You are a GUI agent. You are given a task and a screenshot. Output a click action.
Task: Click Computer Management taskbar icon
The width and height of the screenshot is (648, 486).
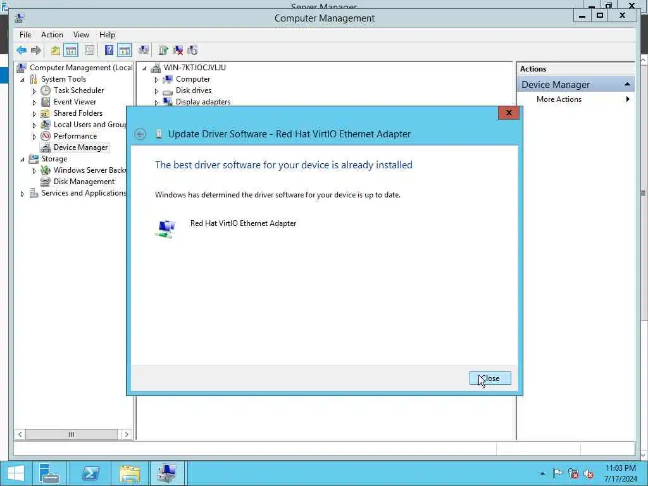(x=167, y=473)
